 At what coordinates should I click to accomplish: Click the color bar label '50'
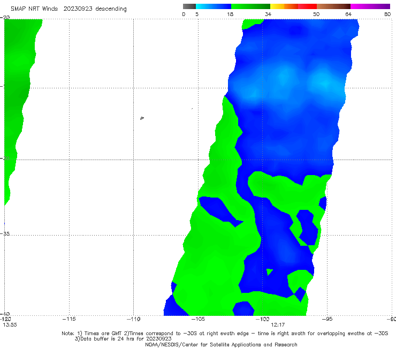point(316,14)
